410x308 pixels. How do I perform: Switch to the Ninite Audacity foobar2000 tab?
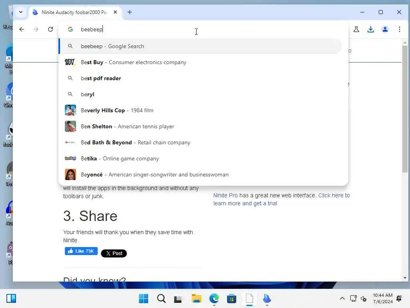point(74,12)
